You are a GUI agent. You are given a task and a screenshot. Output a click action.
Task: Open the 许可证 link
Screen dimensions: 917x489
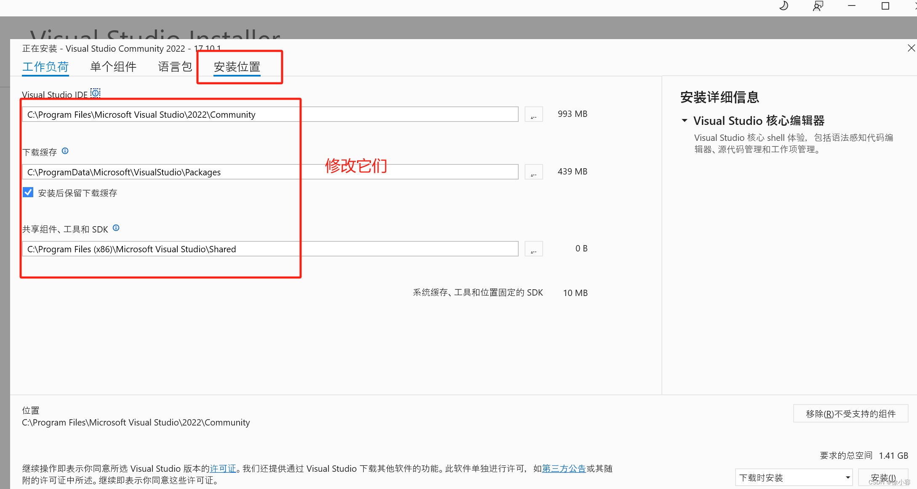tap(223, 468)
